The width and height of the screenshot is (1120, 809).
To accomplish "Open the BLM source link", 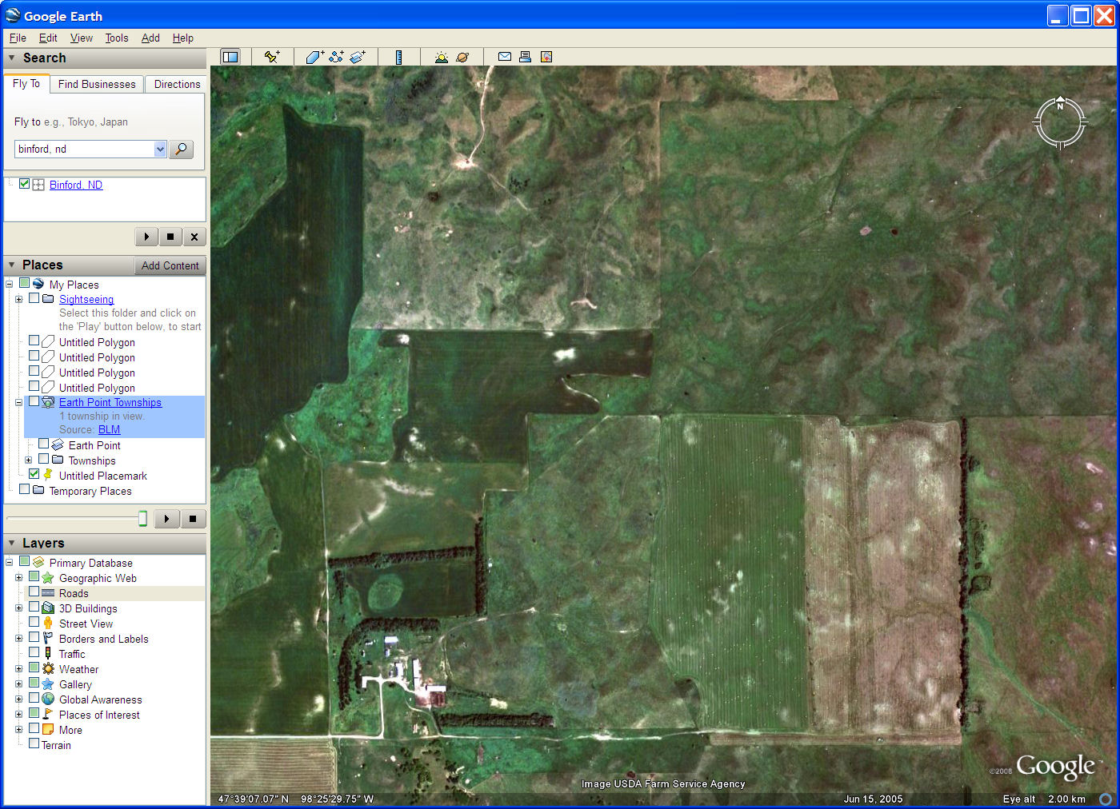I will coord(109,429).
